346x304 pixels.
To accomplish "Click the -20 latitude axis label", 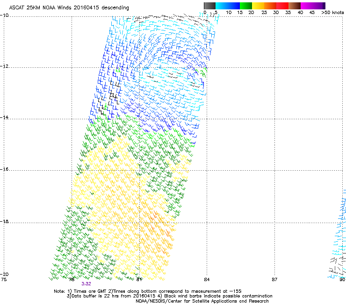I will (4, 274).
